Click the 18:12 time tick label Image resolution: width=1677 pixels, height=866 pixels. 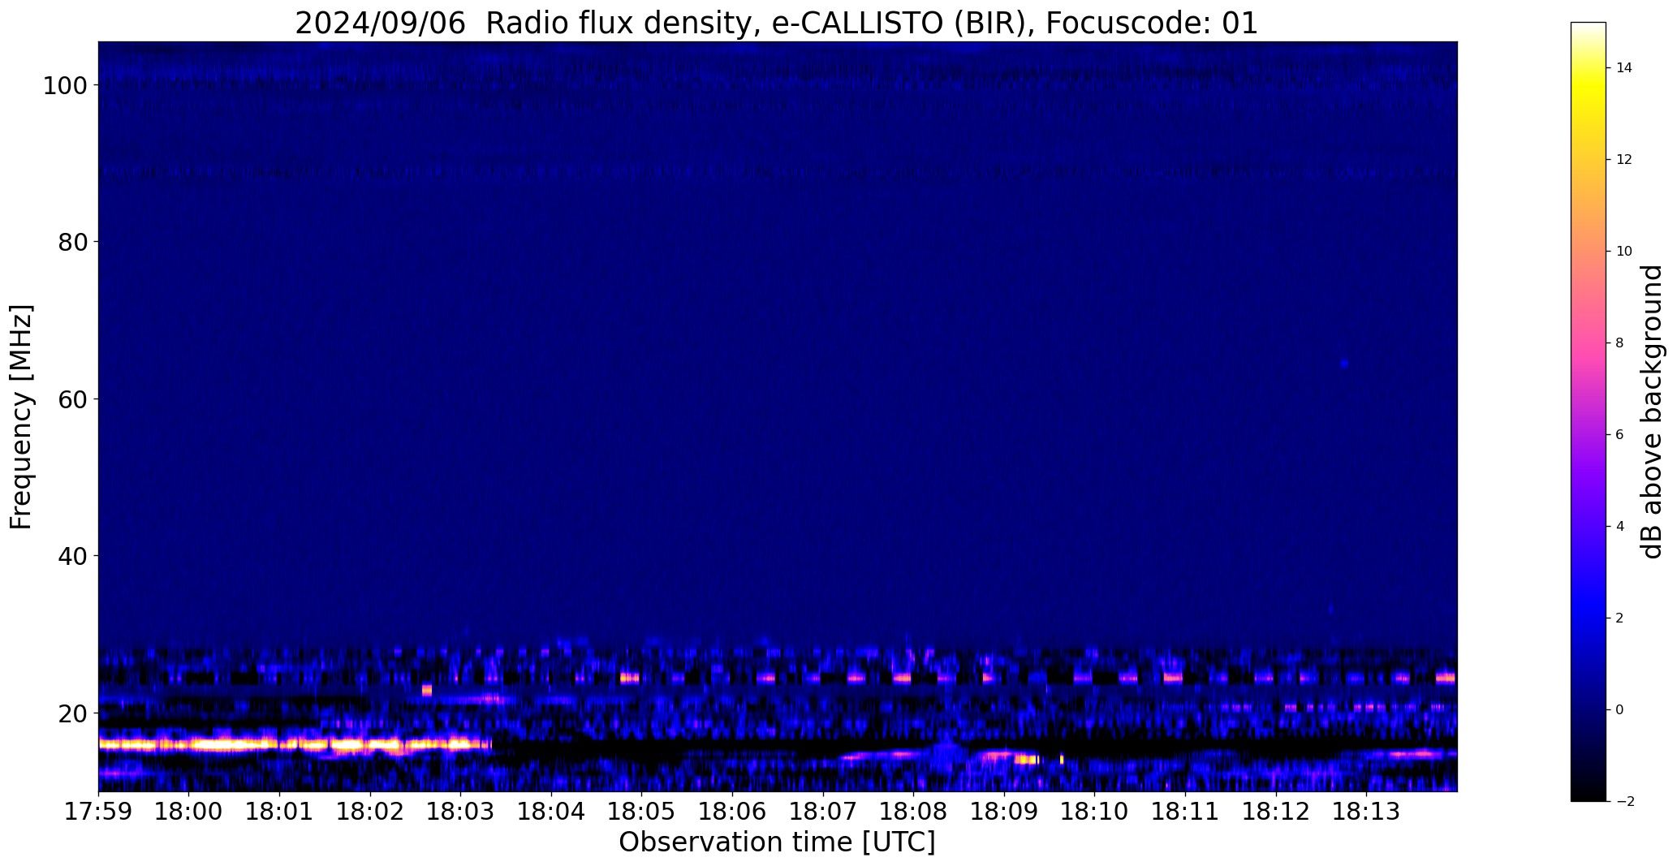[x=1276, y=812]
